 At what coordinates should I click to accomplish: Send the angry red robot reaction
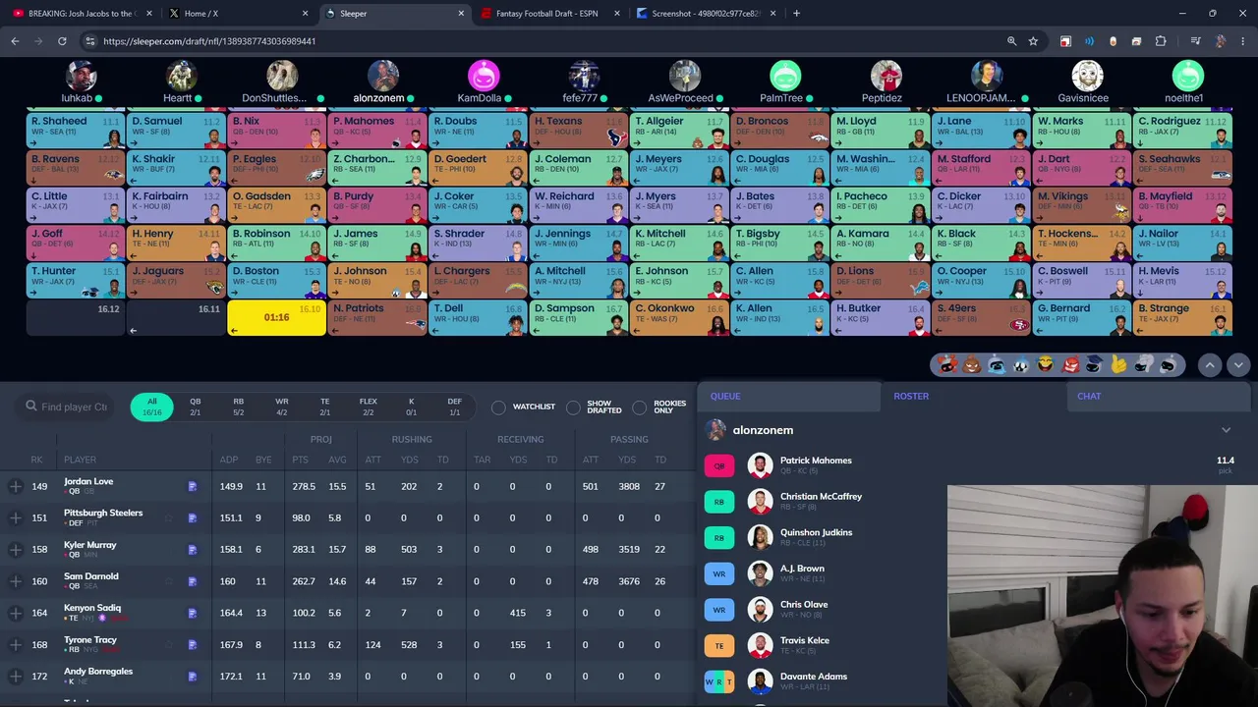[x=1070, y=364]
